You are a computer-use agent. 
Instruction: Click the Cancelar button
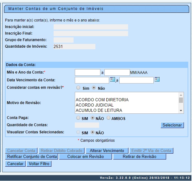pyautogui.click(x=15, y=164)
